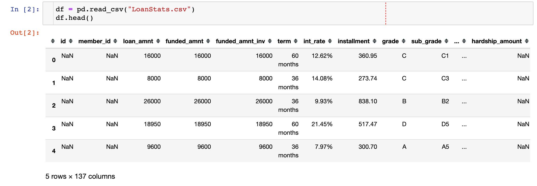
Task: Sort by funded_amnt column arrows
Action: coord(208,41)
